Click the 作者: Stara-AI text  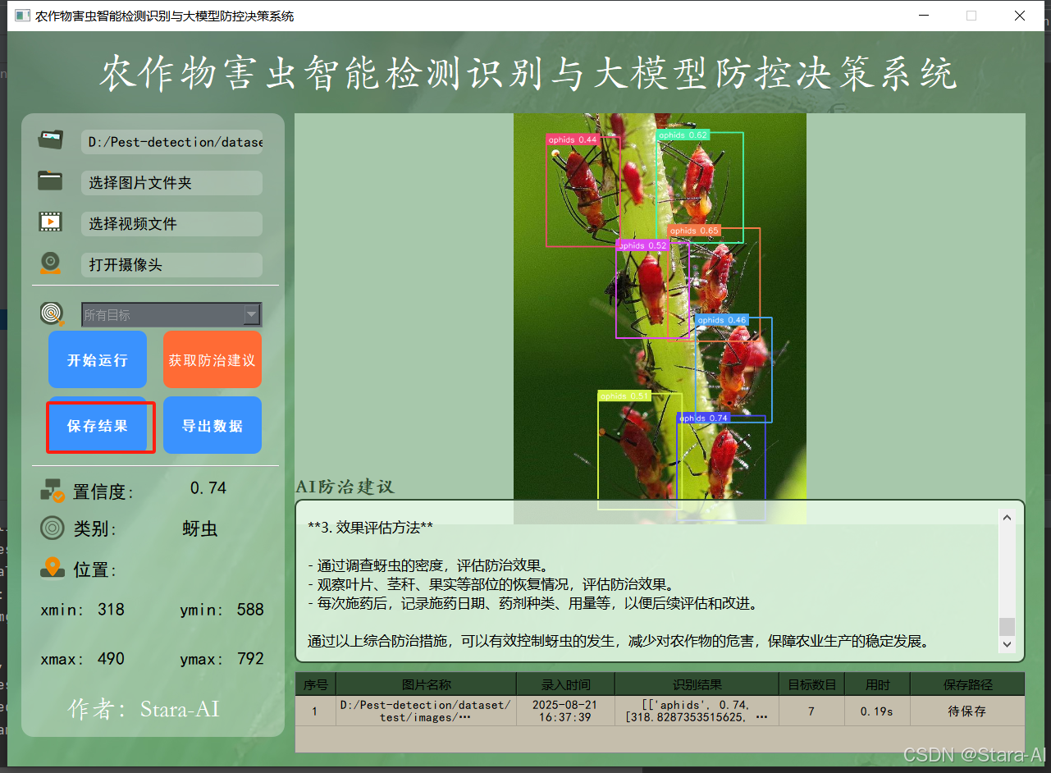pyautogui.click(x=144, y=709)
